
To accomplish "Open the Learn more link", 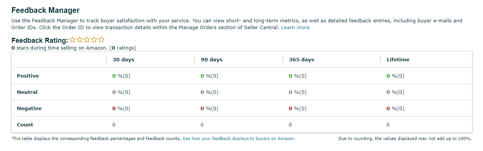I will (x=295, y=28).
